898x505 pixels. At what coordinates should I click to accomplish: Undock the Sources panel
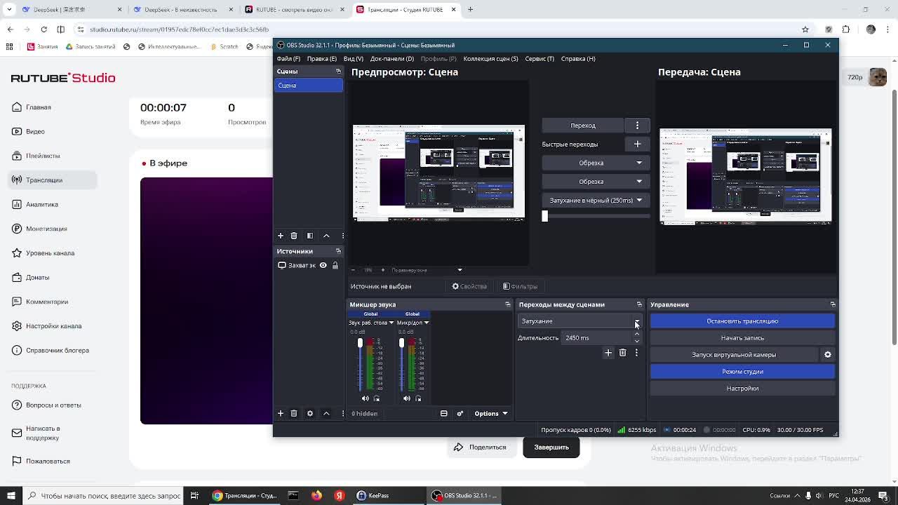click(338, 251)
